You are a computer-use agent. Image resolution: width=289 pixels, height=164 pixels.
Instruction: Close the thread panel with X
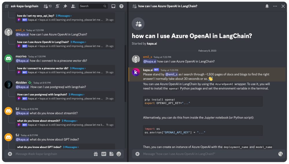click(283, 6)
